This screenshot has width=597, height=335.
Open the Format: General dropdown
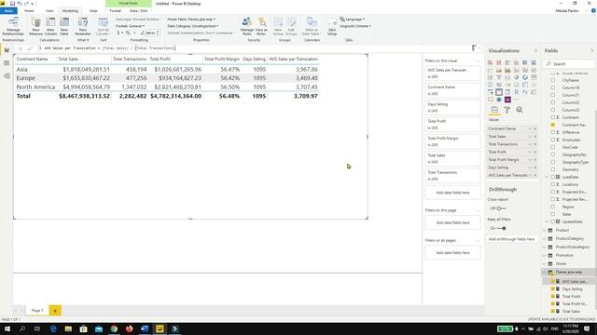131,26
